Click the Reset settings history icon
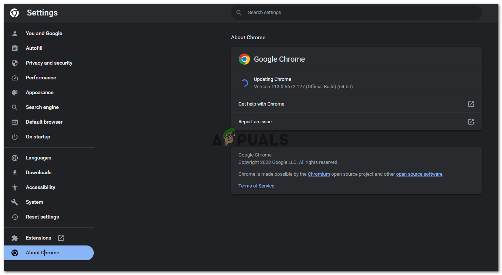Screen dimensions: 502x275 click(x=15, y=217)
